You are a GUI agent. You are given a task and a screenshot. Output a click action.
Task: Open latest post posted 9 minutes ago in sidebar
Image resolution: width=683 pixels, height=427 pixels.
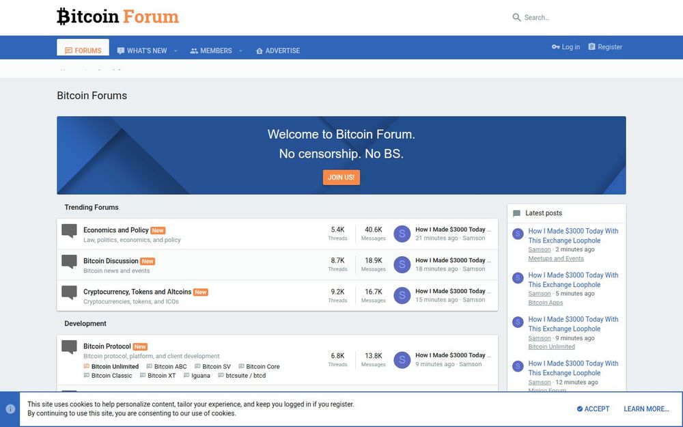tap(573, 324)
